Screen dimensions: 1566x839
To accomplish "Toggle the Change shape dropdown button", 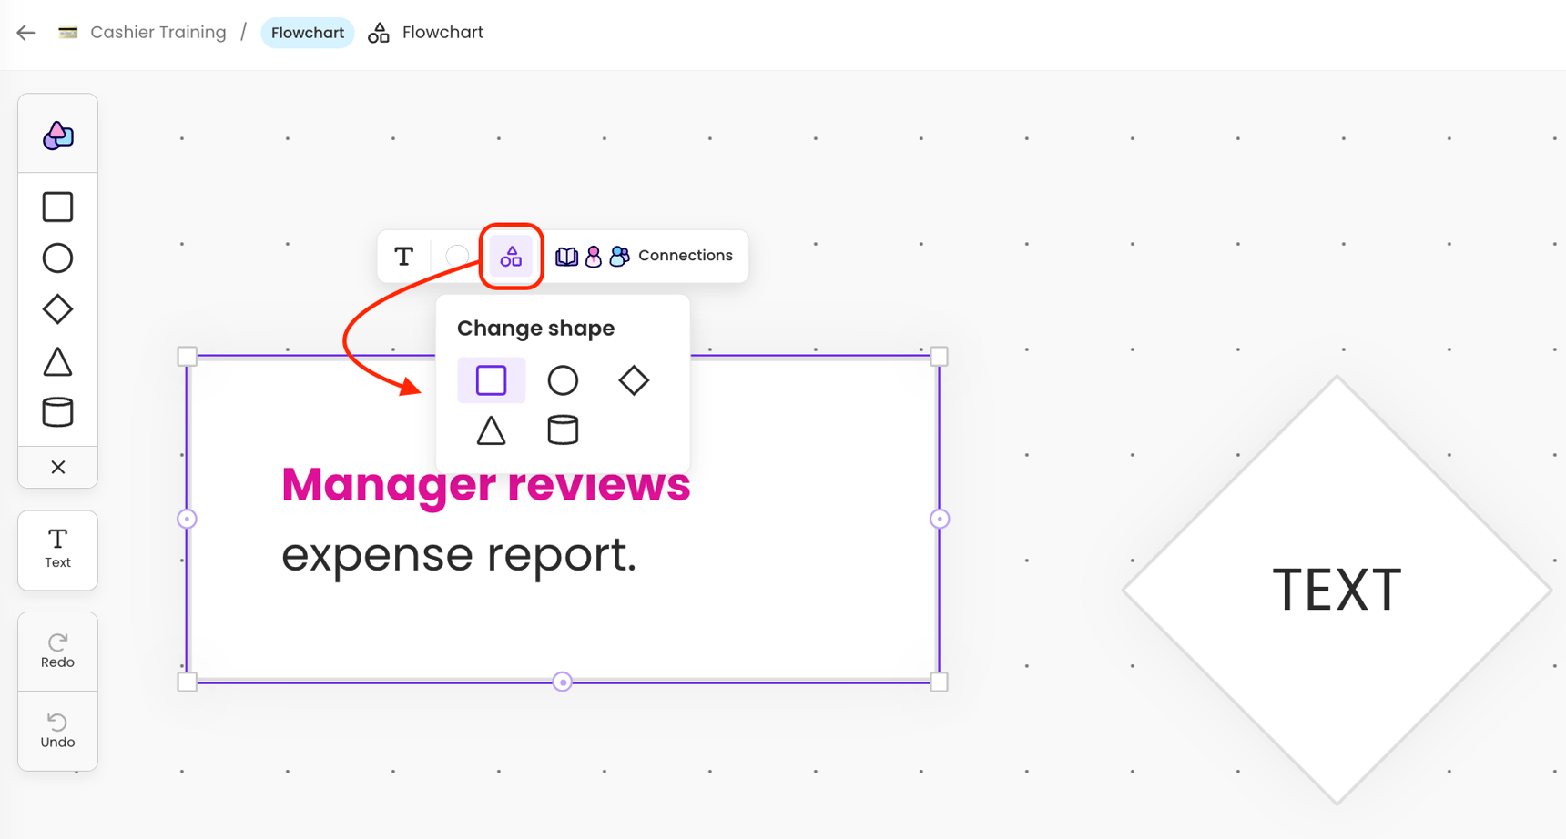I will [511, 257].
